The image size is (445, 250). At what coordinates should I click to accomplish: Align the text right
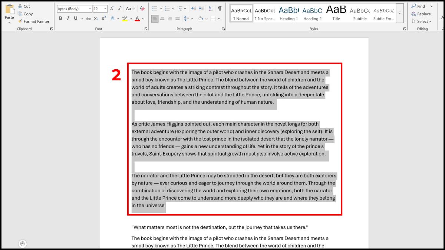(170, 18)
